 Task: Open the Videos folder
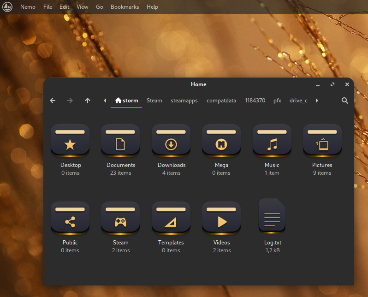click(x=221, y=218)
